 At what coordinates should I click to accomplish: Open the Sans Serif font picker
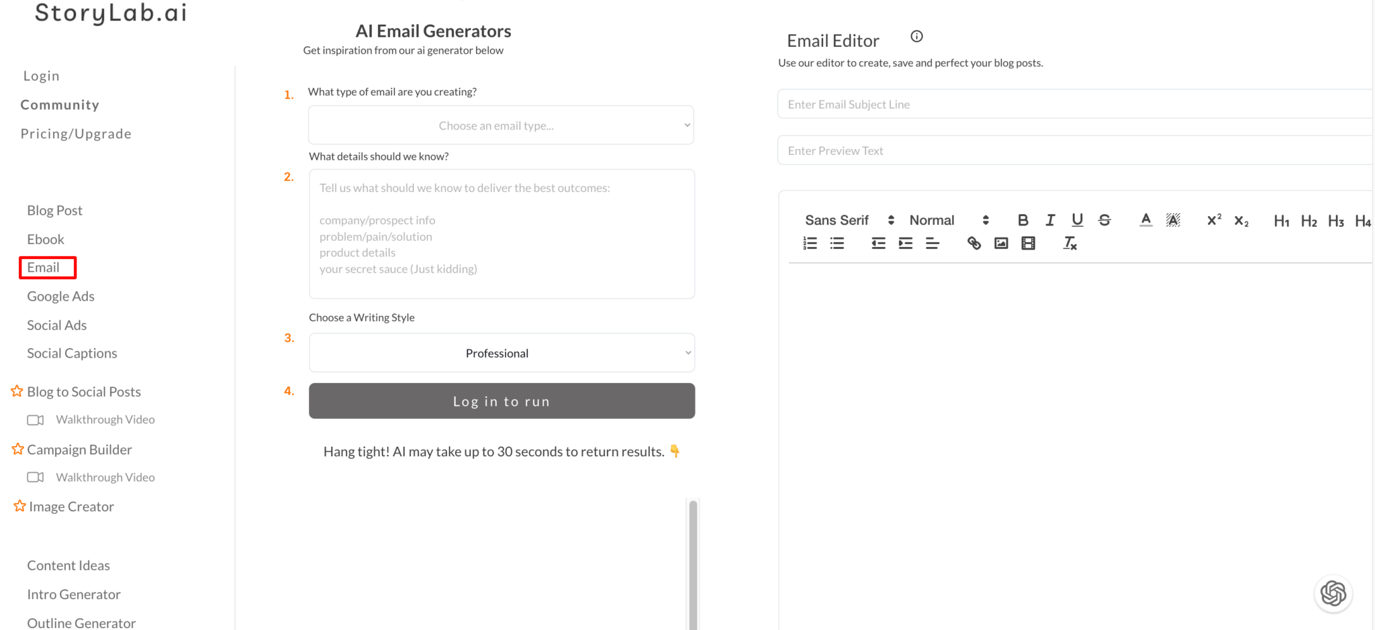(849, 220)
